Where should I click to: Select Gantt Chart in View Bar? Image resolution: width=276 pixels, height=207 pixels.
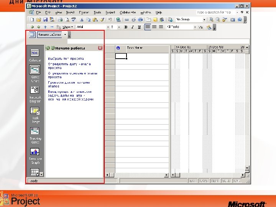[35, 74]
